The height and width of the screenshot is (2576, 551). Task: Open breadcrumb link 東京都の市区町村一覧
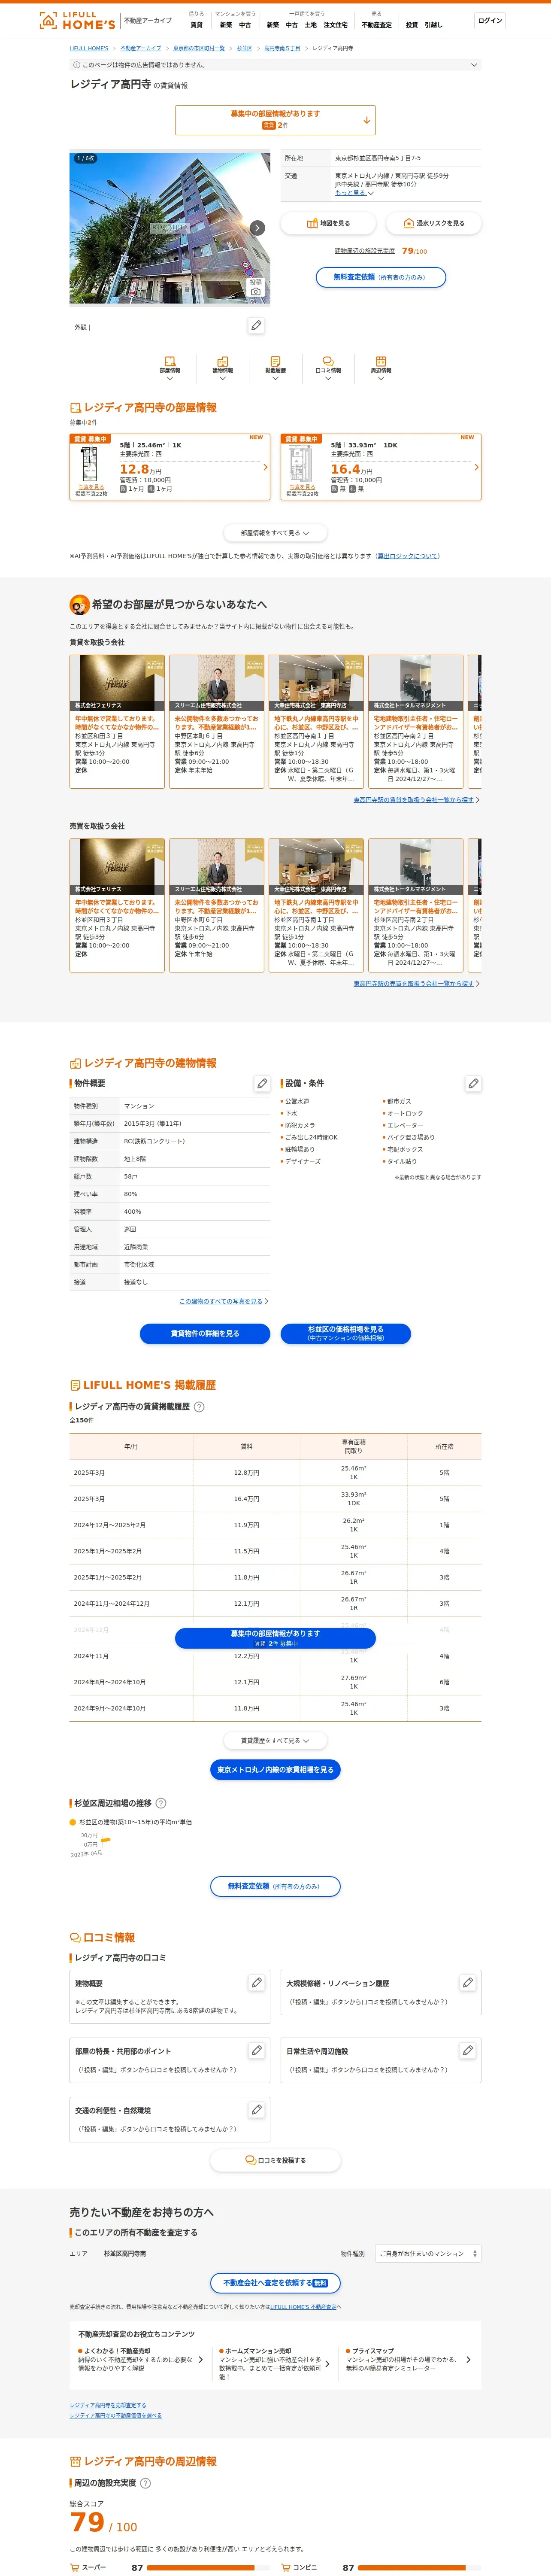click(x=199, y=48)
